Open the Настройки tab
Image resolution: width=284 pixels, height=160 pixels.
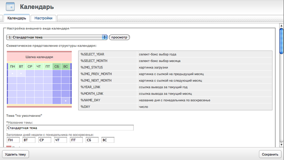pyautogui.click(x=43, y=18)
